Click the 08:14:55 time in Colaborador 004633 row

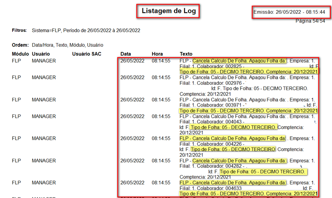(161, 183)
